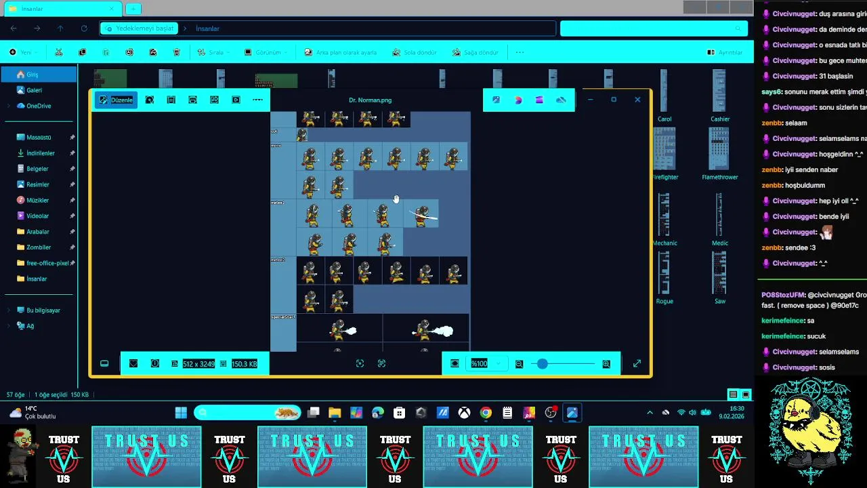Click the copy icon in Explorer toolbar
The width and height of the screenshot is (867, 488).
click(83, 52)
